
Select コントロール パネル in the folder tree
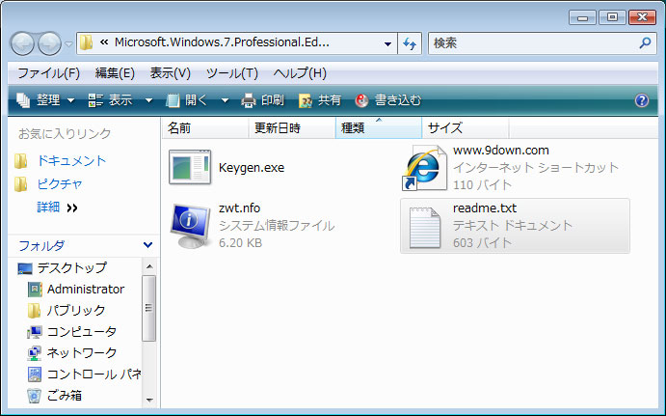[93, 374]
